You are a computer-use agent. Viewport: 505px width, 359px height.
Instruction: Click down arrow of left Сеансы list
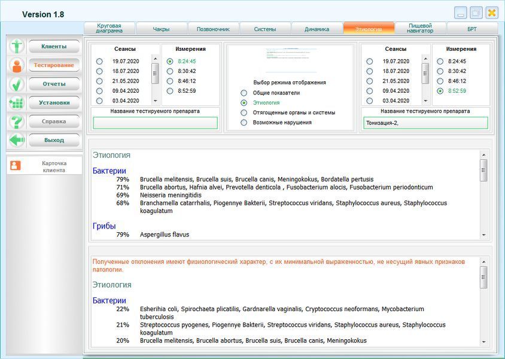[x=155, y=101]
